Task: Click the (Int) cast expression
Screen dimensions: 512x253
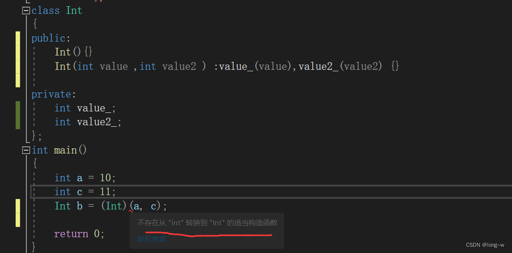Action: click(x=114, y=206)
